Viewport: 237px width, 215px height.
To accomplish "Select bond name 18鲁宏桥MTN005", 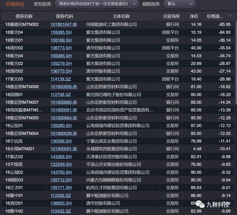I will (22, 118).
